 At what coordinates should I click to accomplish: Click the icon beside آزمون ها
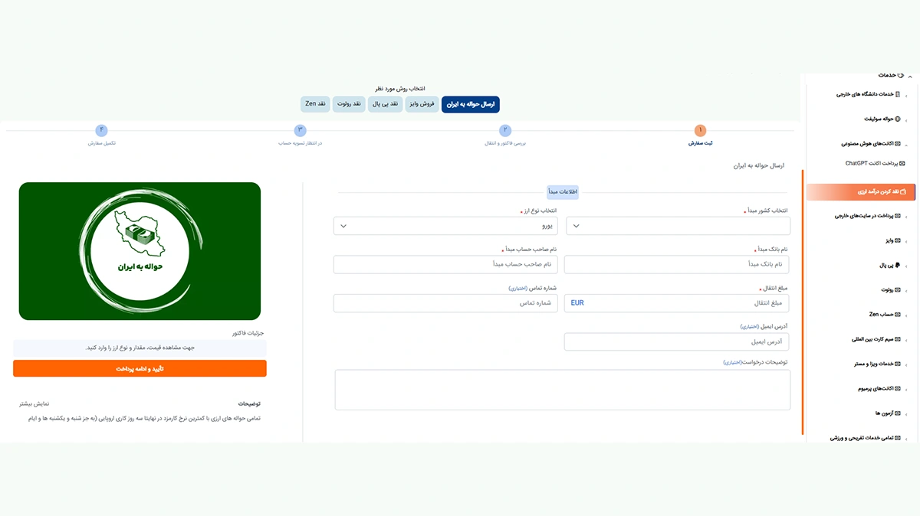pos(898,413)
